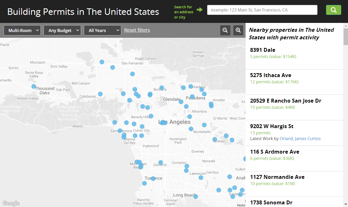Click the Reset filters link
Viewport: 348px width, 207px height.
pyautogui.click(x=137, y=30)
